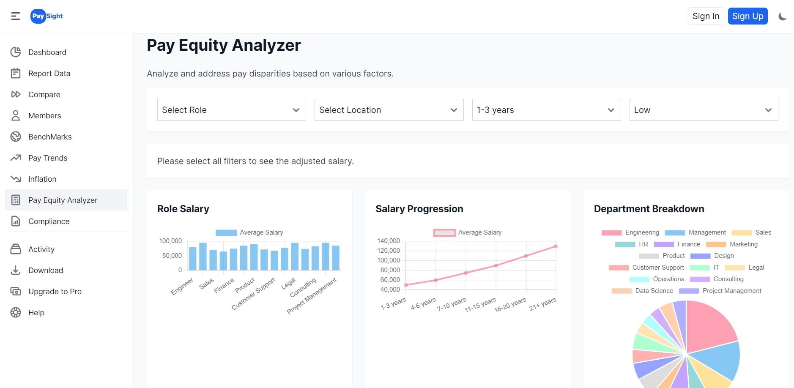Click the Salary Progression heading
This screenshot has width=794, height=388.
[419, 209]
